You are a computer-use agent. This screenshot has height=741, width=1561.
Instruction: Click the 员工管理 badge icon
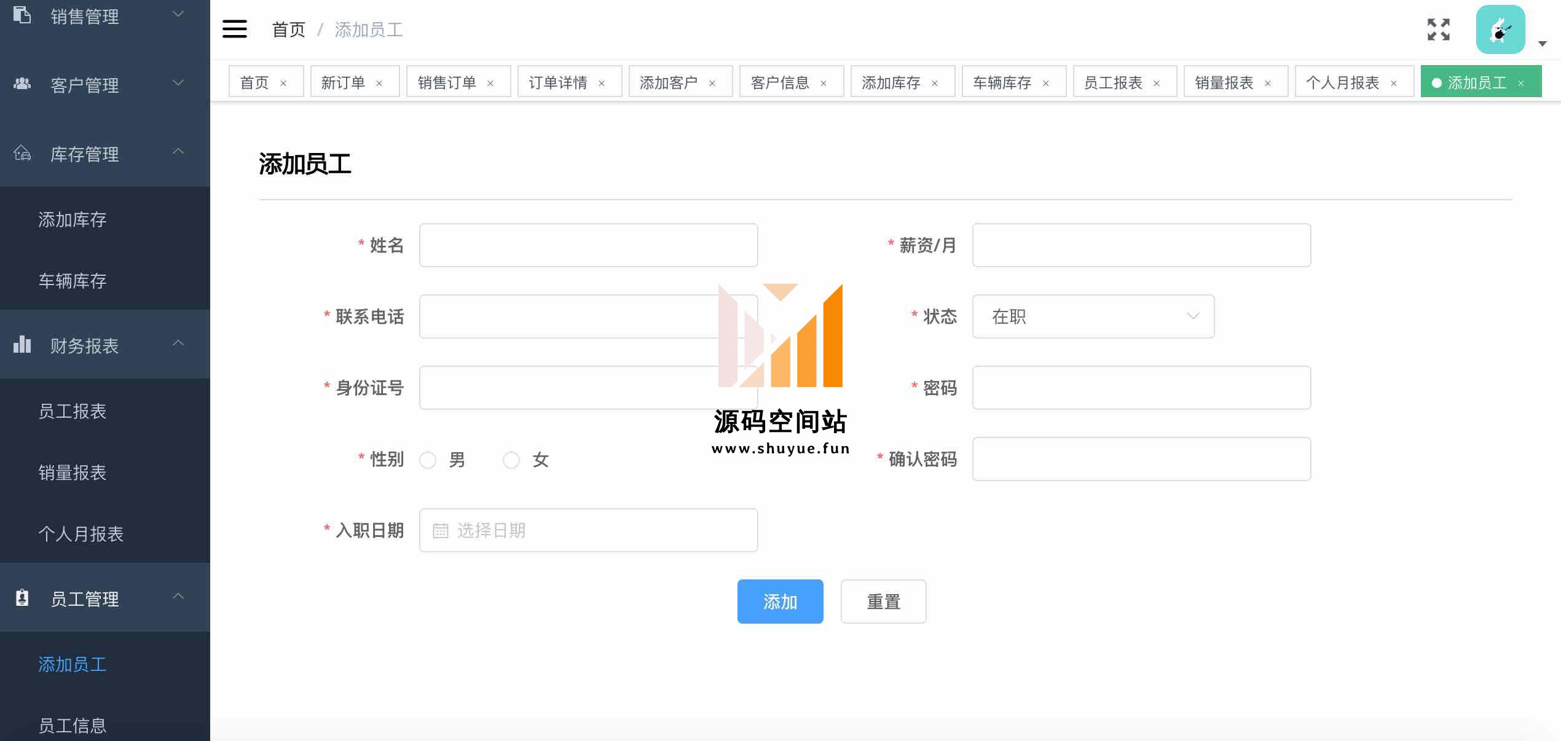point(22,597)
